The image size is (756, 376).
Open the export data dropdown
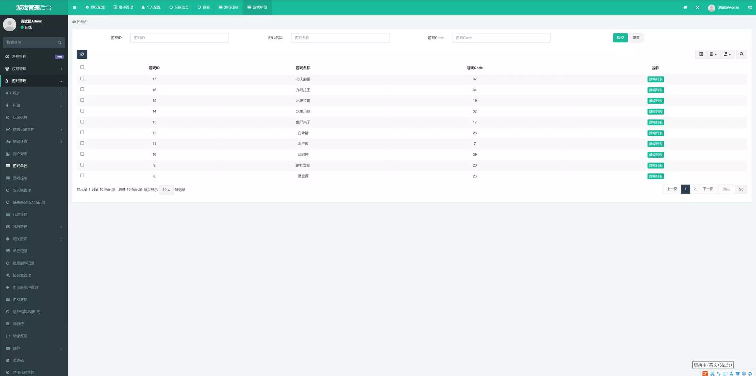[x=727, y=54]
